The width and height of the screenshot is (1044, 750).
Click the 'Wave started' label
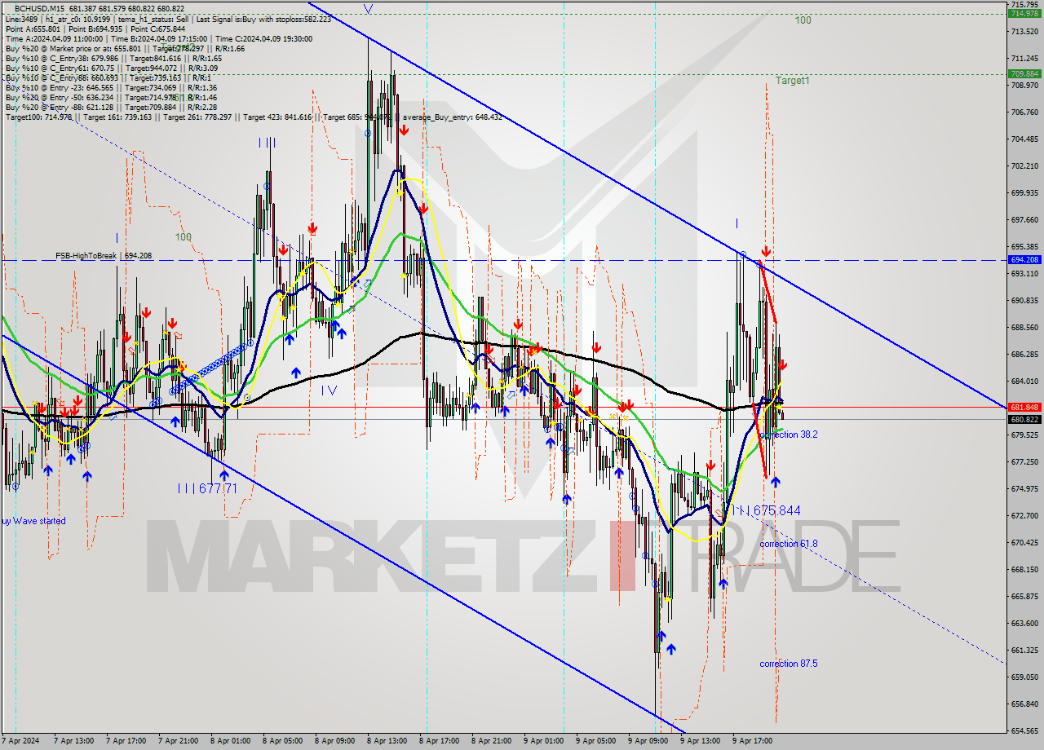tap(33, 521)
